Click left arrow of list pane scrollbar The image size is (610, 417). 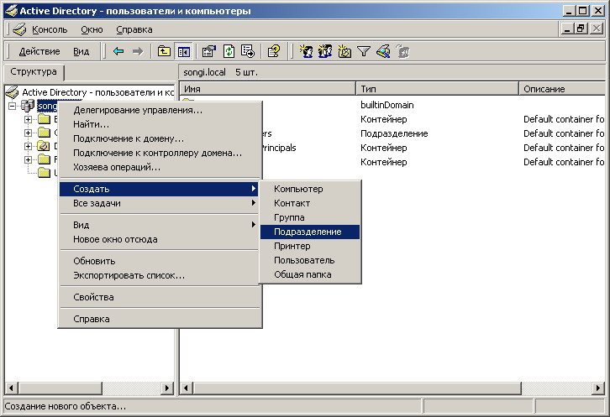[x=187, y=388]
